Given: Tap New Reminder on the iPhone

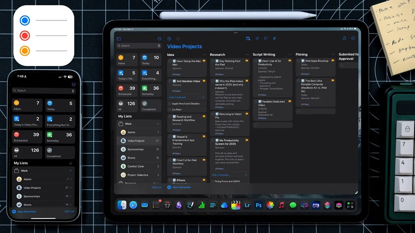Looking at the screenshot, I should pos(24,211).
